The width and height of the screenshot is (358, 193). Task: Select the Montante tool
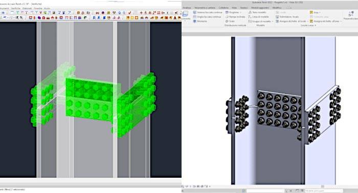pos(200,21)
